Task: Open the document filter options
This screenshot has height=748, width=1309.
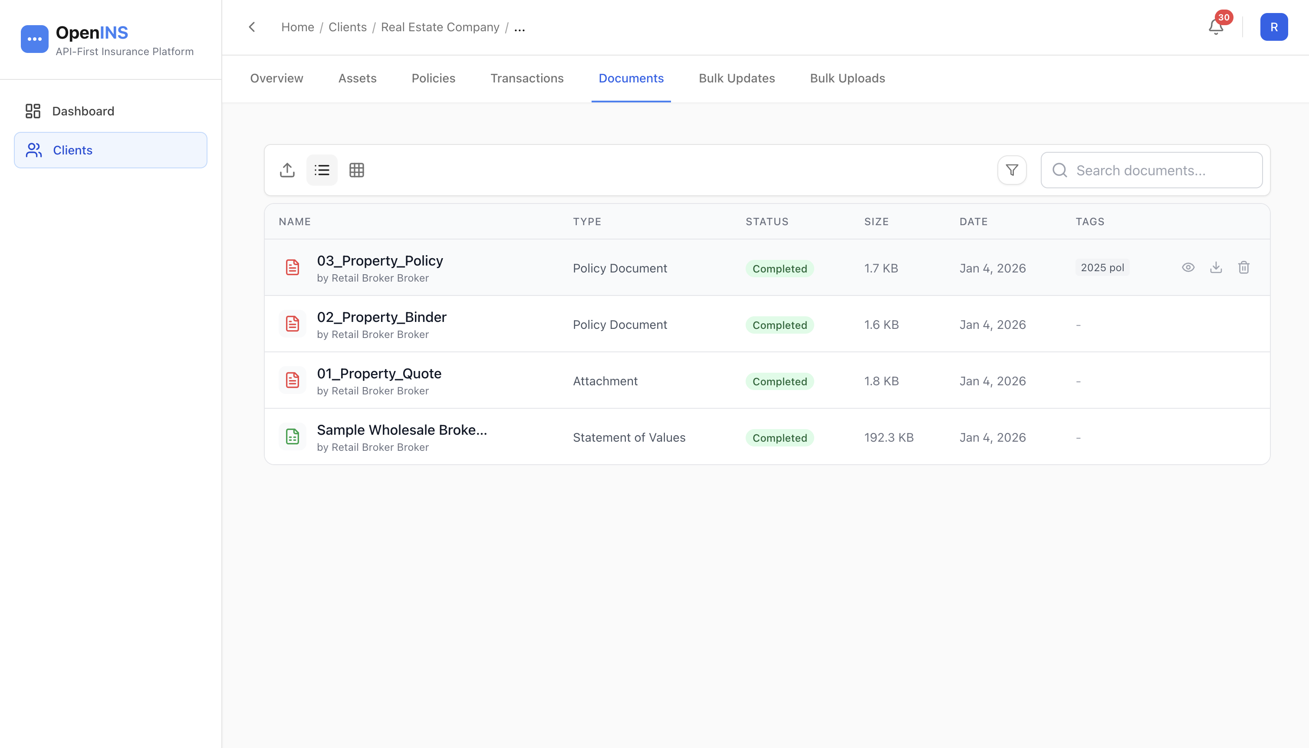Action: (1012, 170)
